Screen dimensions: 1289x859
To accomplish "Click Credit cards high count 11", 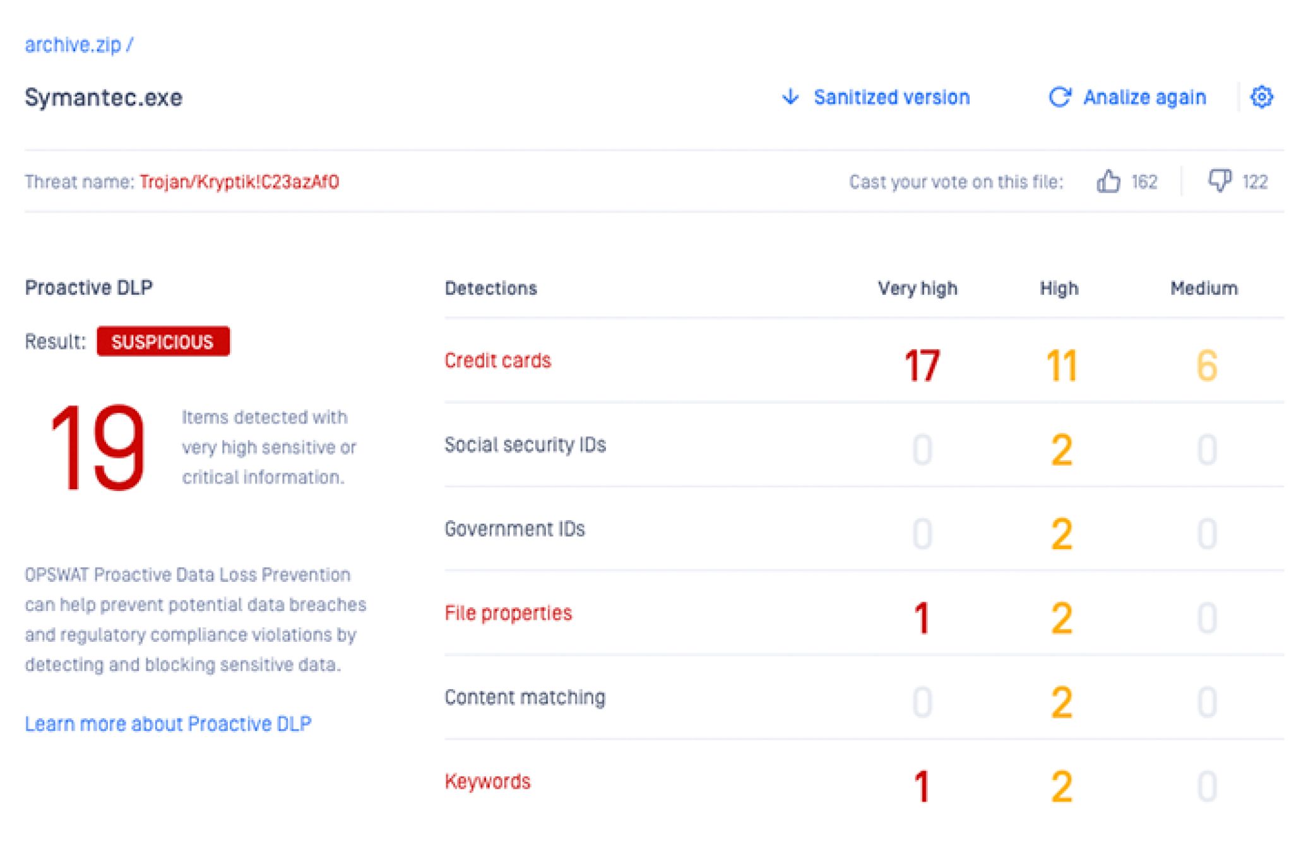I will tap(1061, 365).
